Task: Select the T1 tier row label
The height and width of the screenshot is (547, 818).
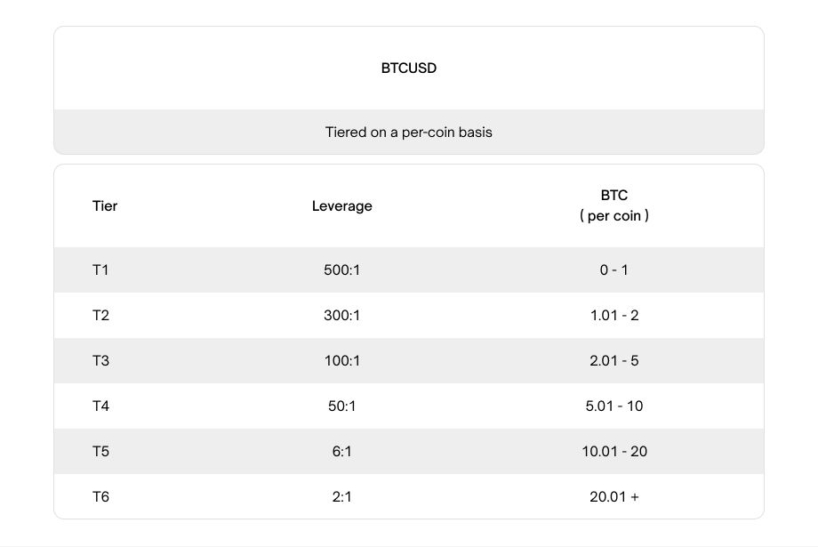Action: pos(100,269)
